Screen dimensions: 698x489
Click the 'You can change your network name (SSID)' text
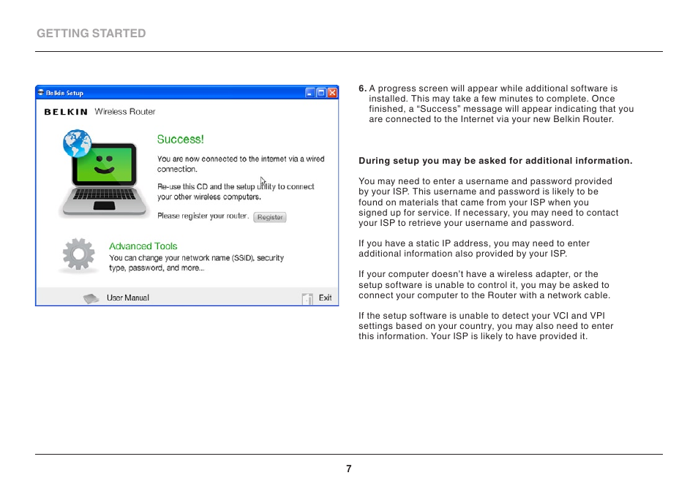[196, 262]
